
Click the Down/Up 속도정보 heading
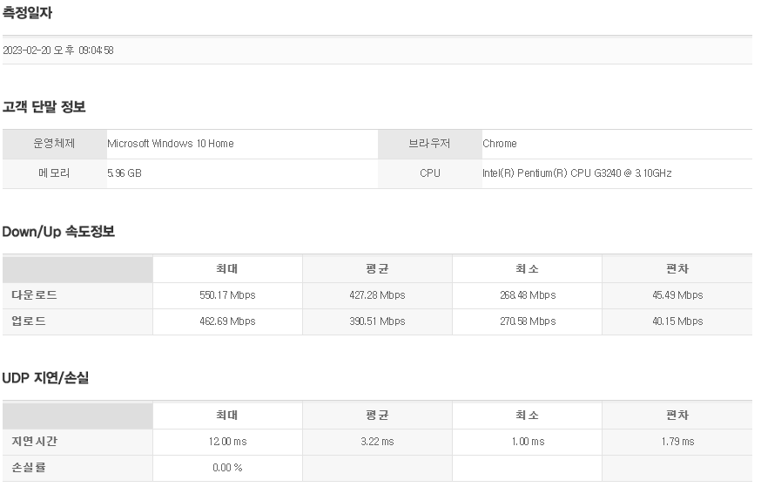point(58,232)
